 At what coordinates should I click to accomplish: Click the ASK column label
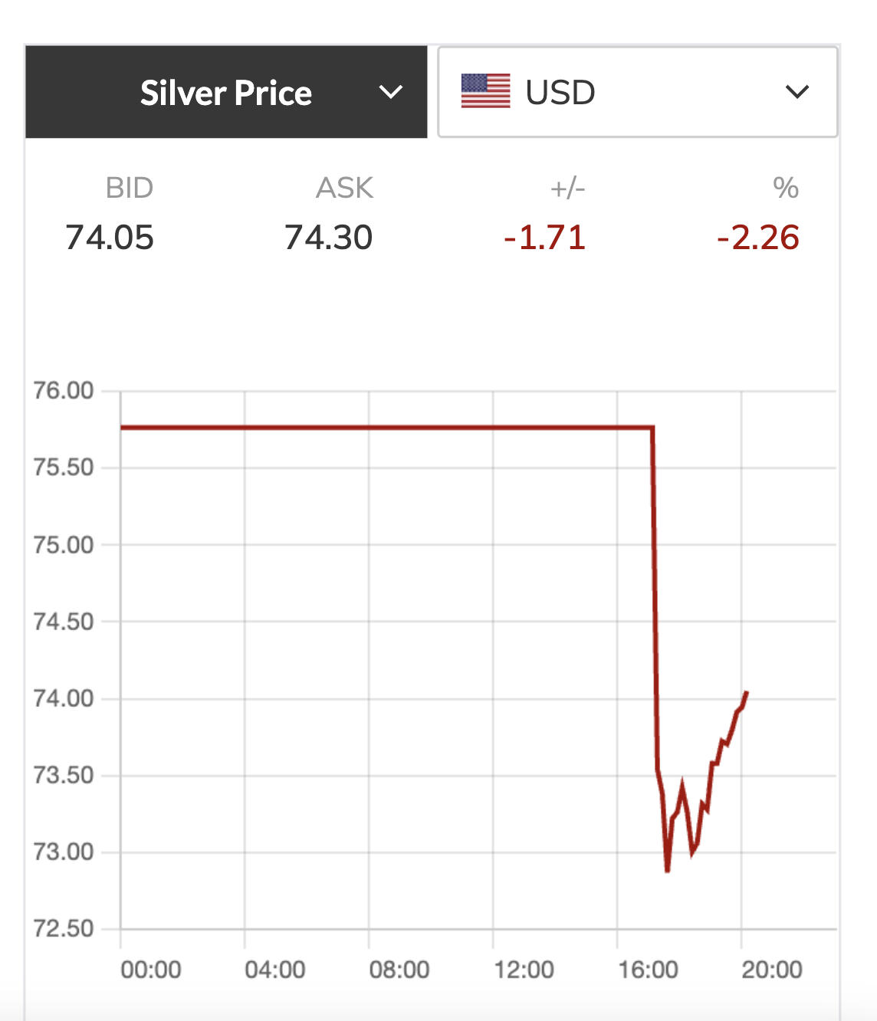click(345, 188)
